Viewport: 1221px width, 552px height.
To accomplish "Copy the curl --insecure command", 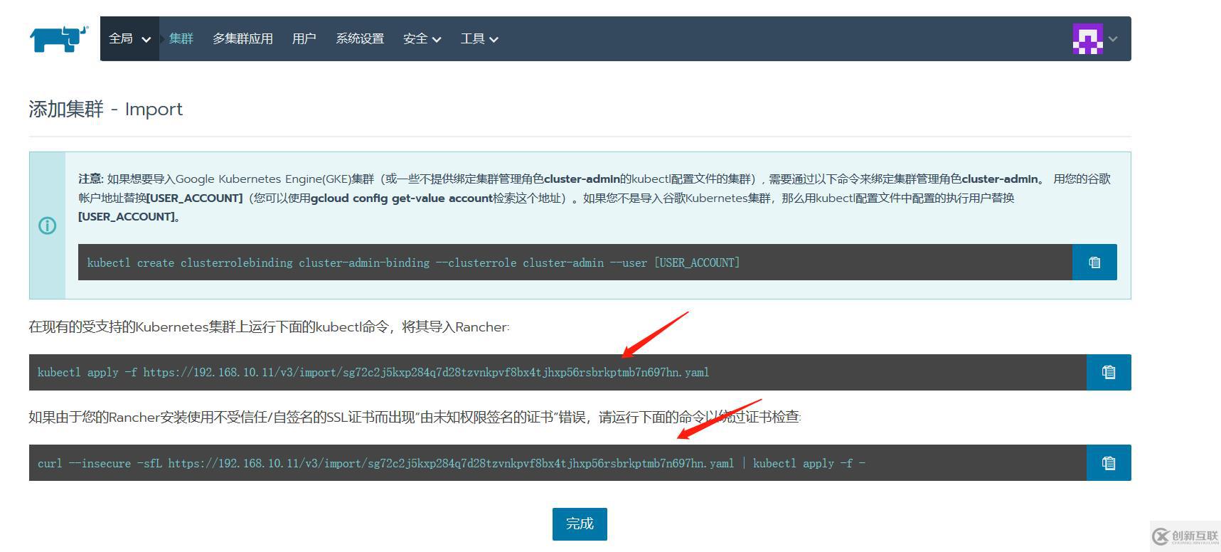I will click(x=1109, y=463).
